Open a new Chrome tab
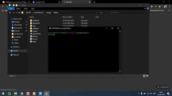This screenshot has height=96, width=172. pos(94,2)
